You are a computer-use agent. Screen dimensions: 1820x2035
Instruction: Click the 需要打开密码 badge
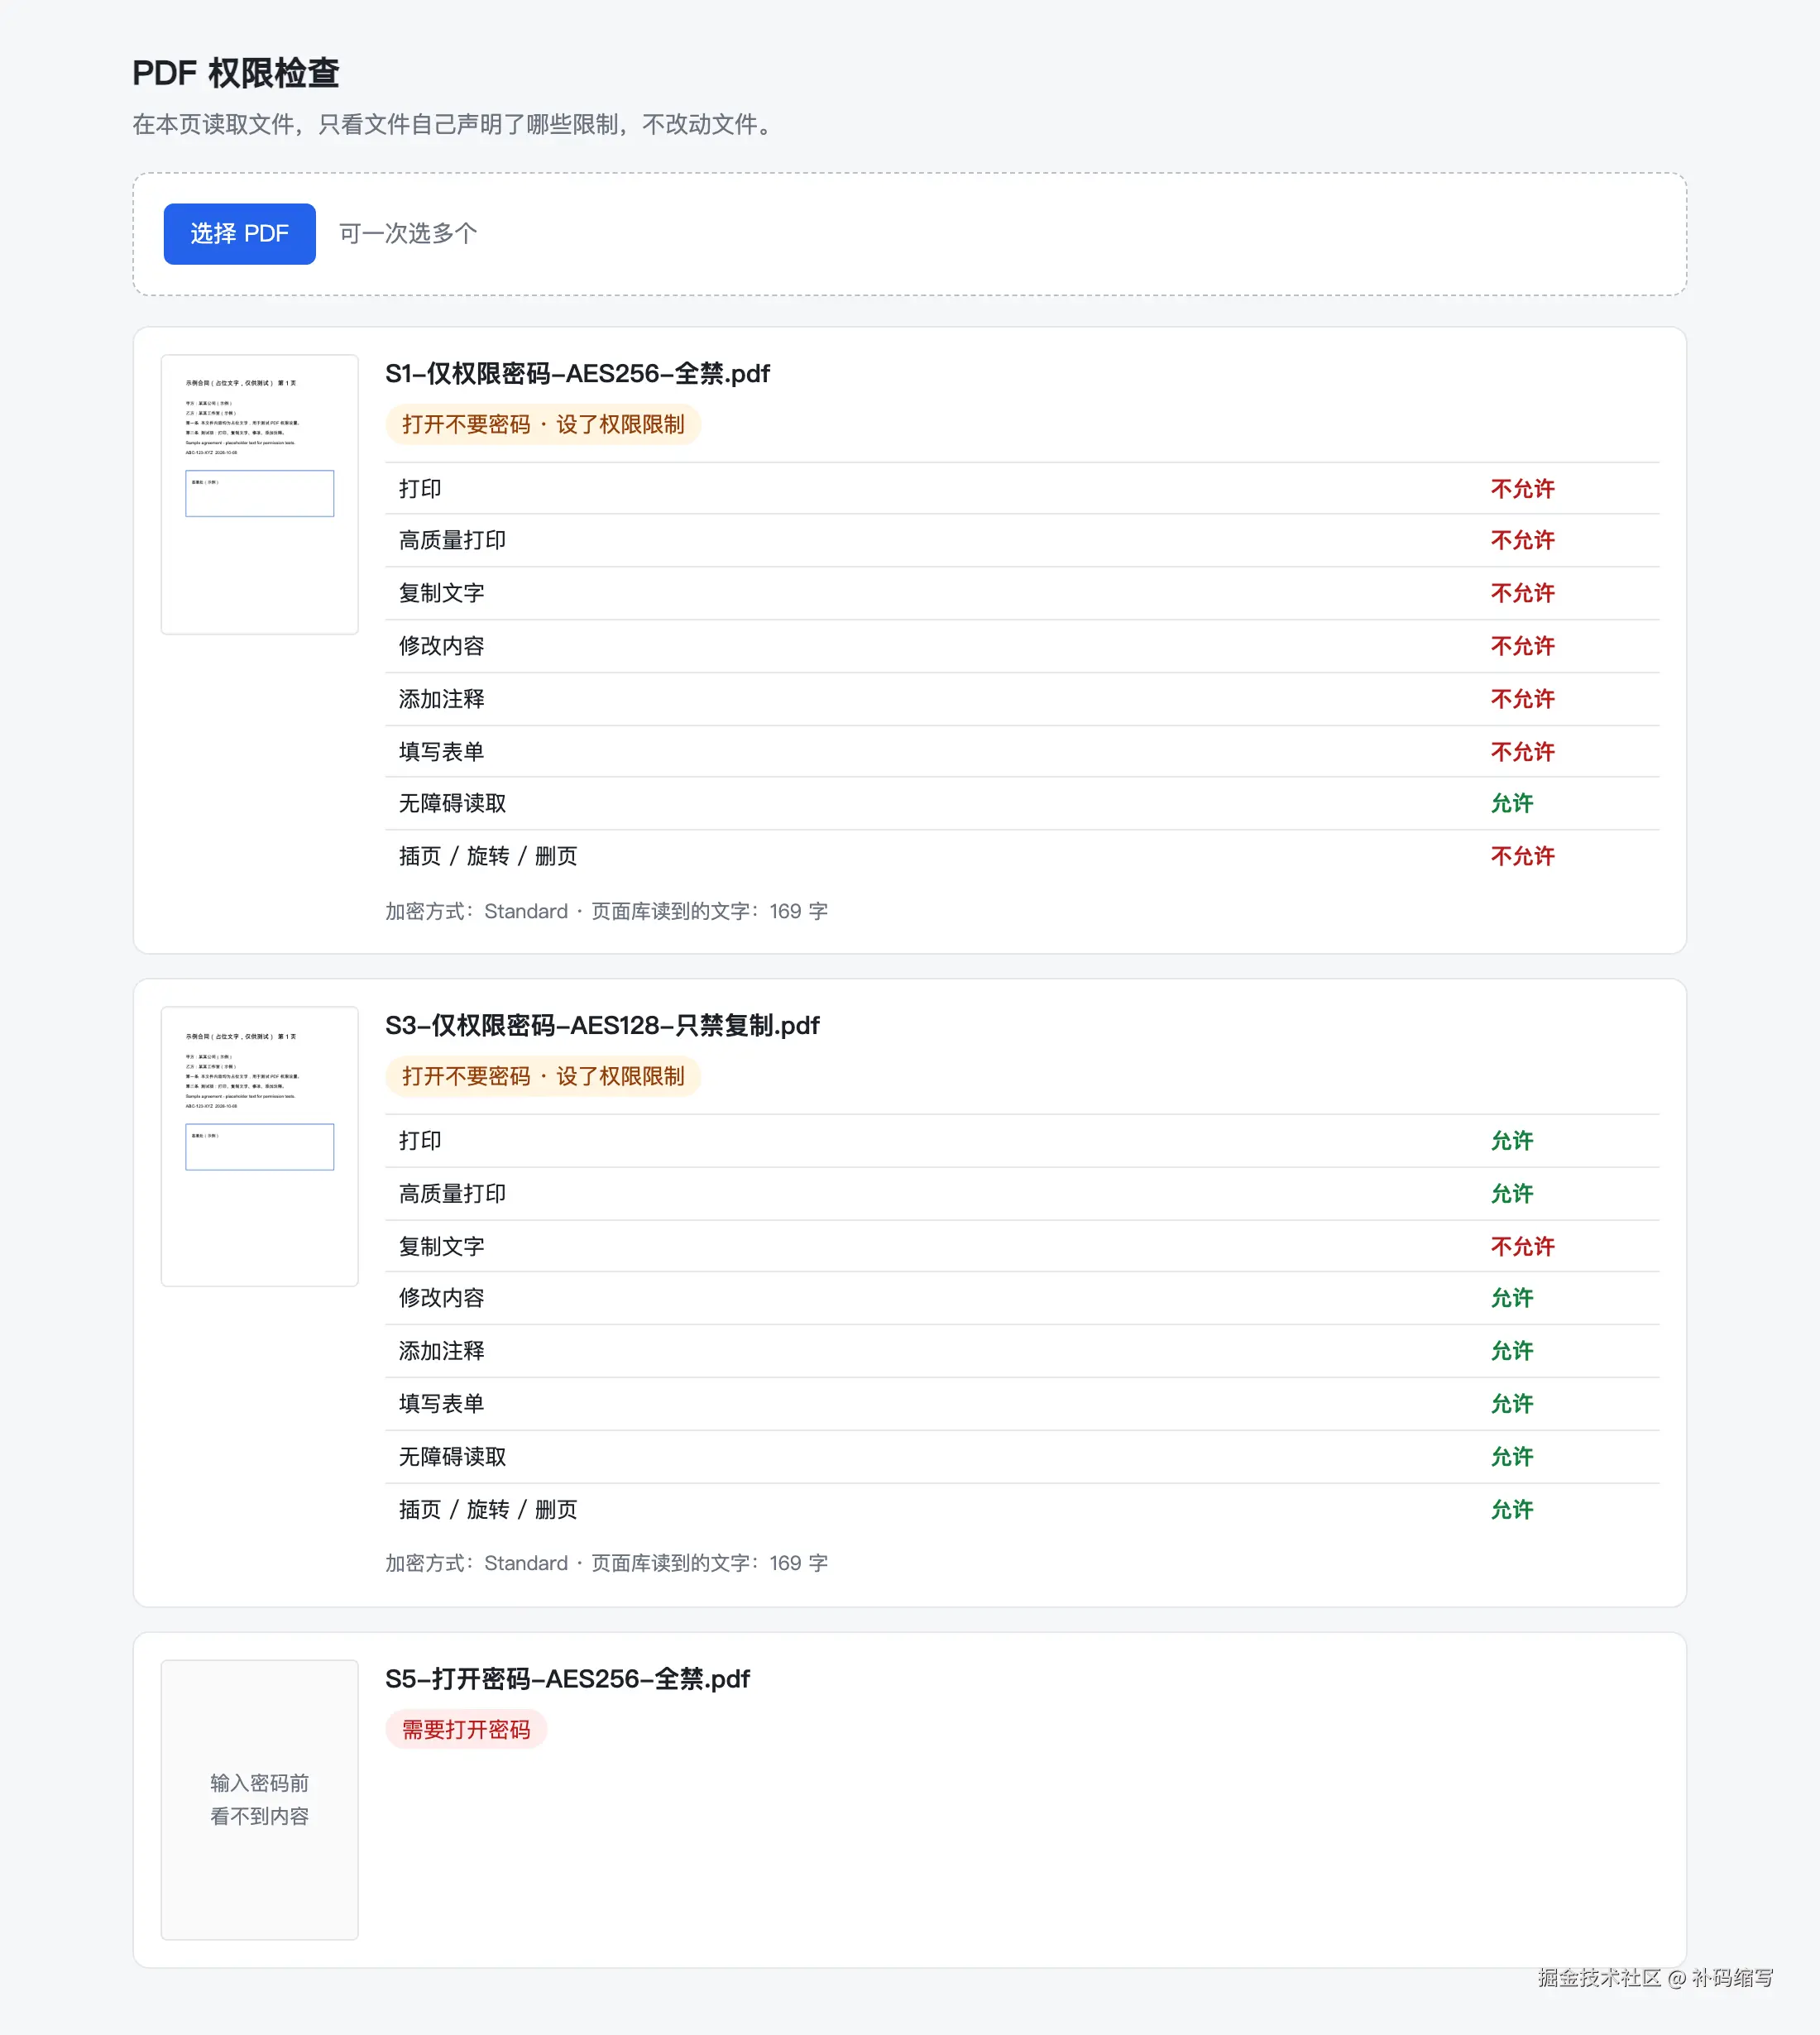pos(466,1730)
